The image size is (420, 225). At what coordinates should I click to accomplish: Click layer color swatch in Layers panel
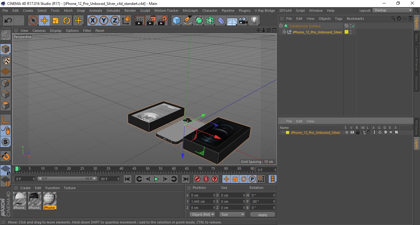point(288,133)
